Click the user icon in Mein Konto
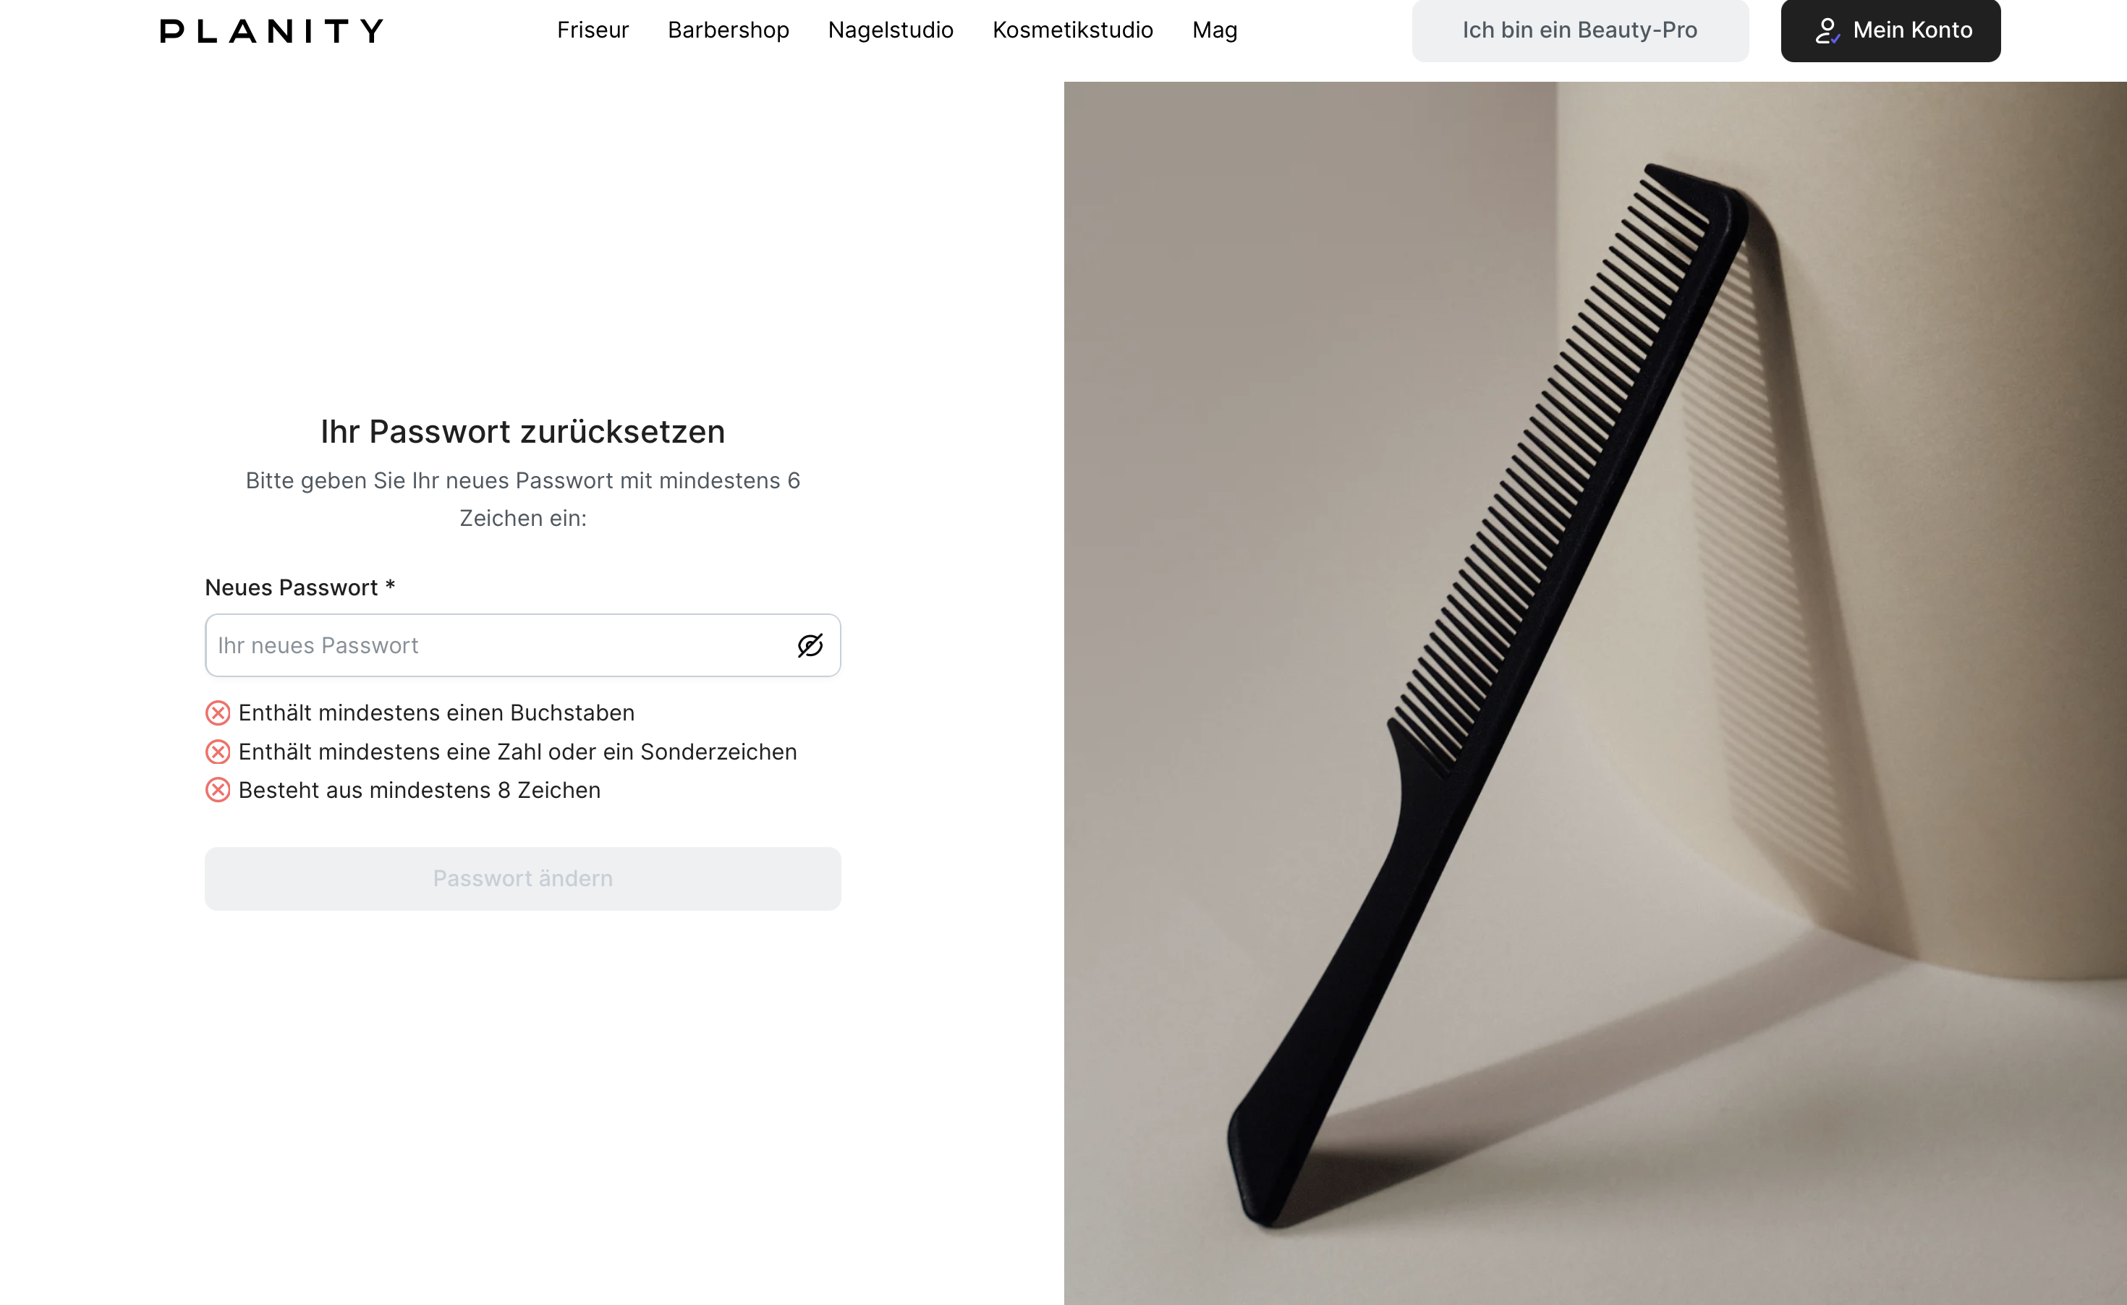The height and width of the screenshot is (1305, 2127). [1827, 31]
